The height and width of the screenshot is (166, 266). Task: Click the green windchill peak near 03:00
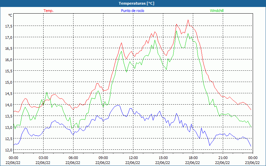tap(47, 92)
